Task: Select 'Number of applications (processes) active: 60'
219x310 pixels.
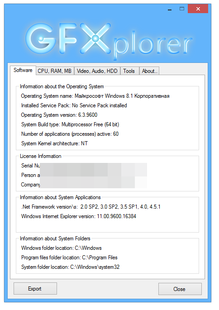Action: 70,134
